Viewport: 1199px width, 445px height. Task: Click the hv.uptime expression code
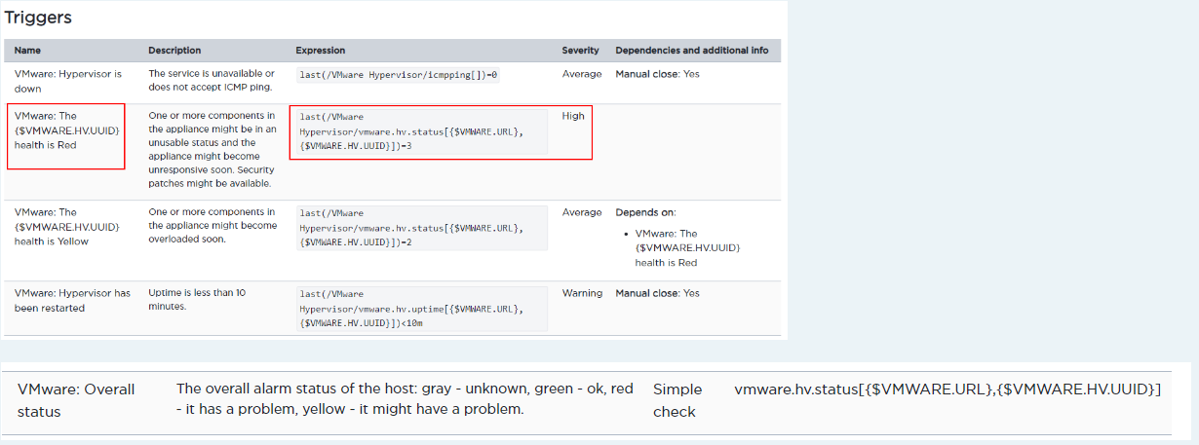418,307
